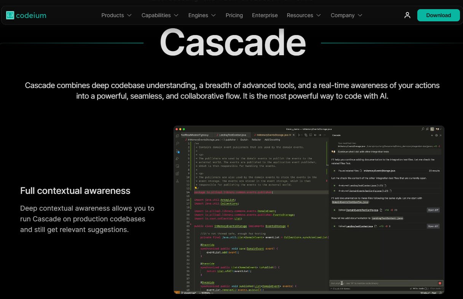Open the Search icon in the IDE sidebar
The height and width of the screenshot is (299, 463).
(x=177, y=142)
